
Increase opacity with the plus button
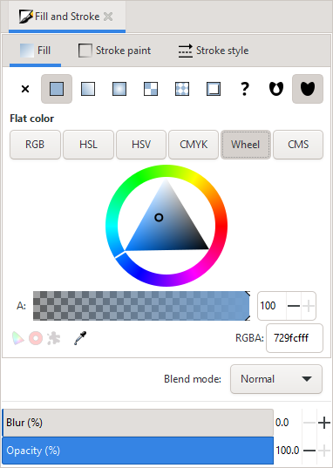(x=324, y=451)
